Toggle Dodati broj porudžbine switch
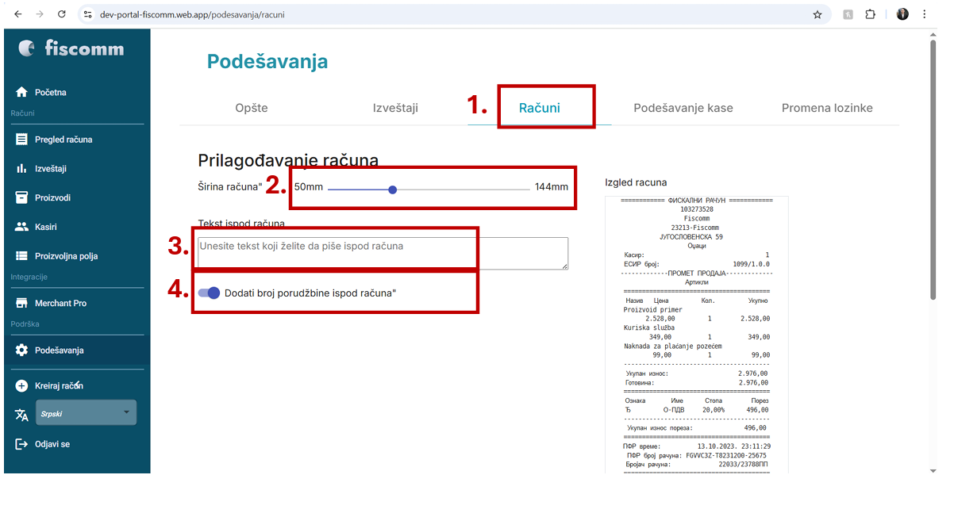Image resolution: width=954 pixels, height=517 pixels. pyautogui.click(x=210, y=293)
